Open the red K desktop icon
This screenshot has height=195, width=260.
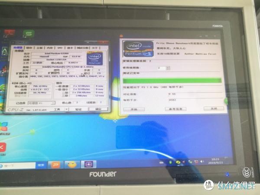2,147
